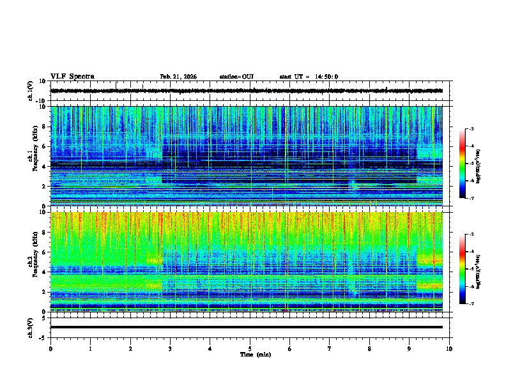Click the time axis tick label "8"
This screenshot has width=506, height=391.
click(x=369, y=349)
